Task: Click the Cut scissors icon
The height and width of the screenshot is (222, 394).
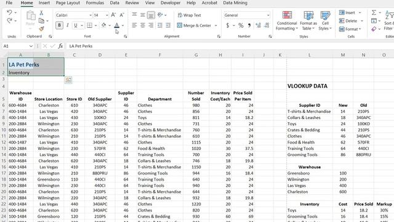Action: point(41,12)
